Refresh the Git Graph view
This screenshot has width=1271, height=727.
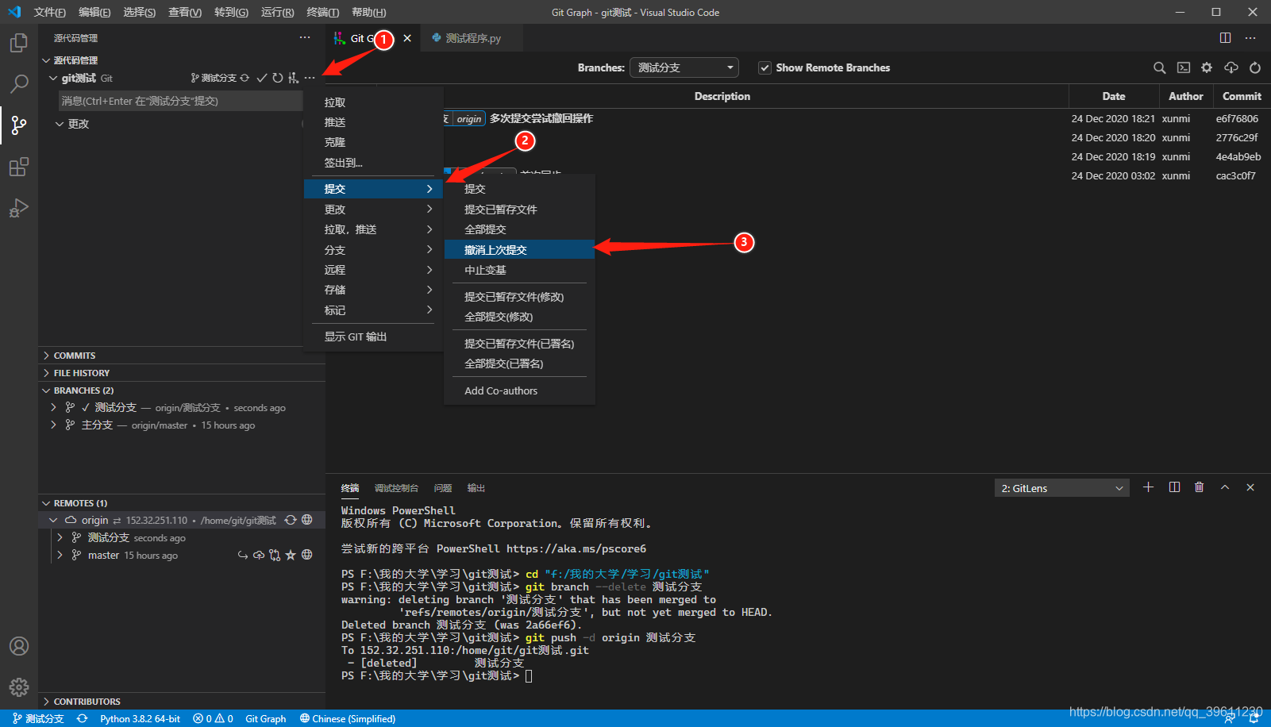pyautogui.click(x=1254, y=67)
